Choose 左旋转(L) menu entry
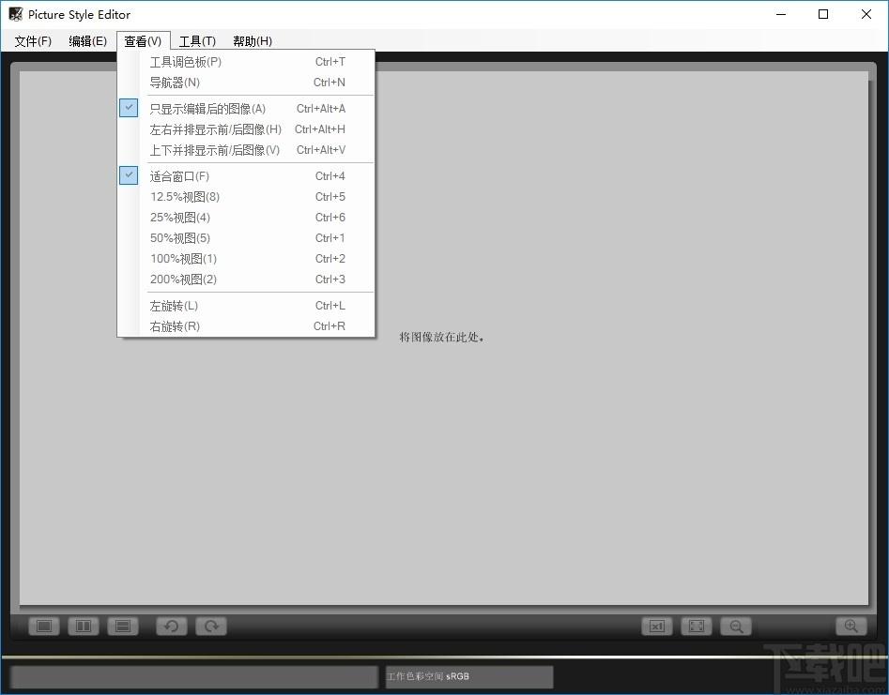The image size is (889, 695). [246, 306]
